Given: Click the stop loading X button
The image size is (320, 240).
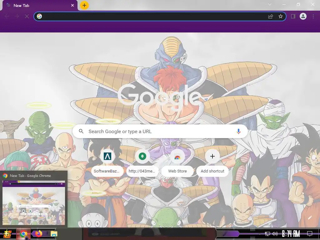Looking at the screenshot, I should click(x=27, y=16).
